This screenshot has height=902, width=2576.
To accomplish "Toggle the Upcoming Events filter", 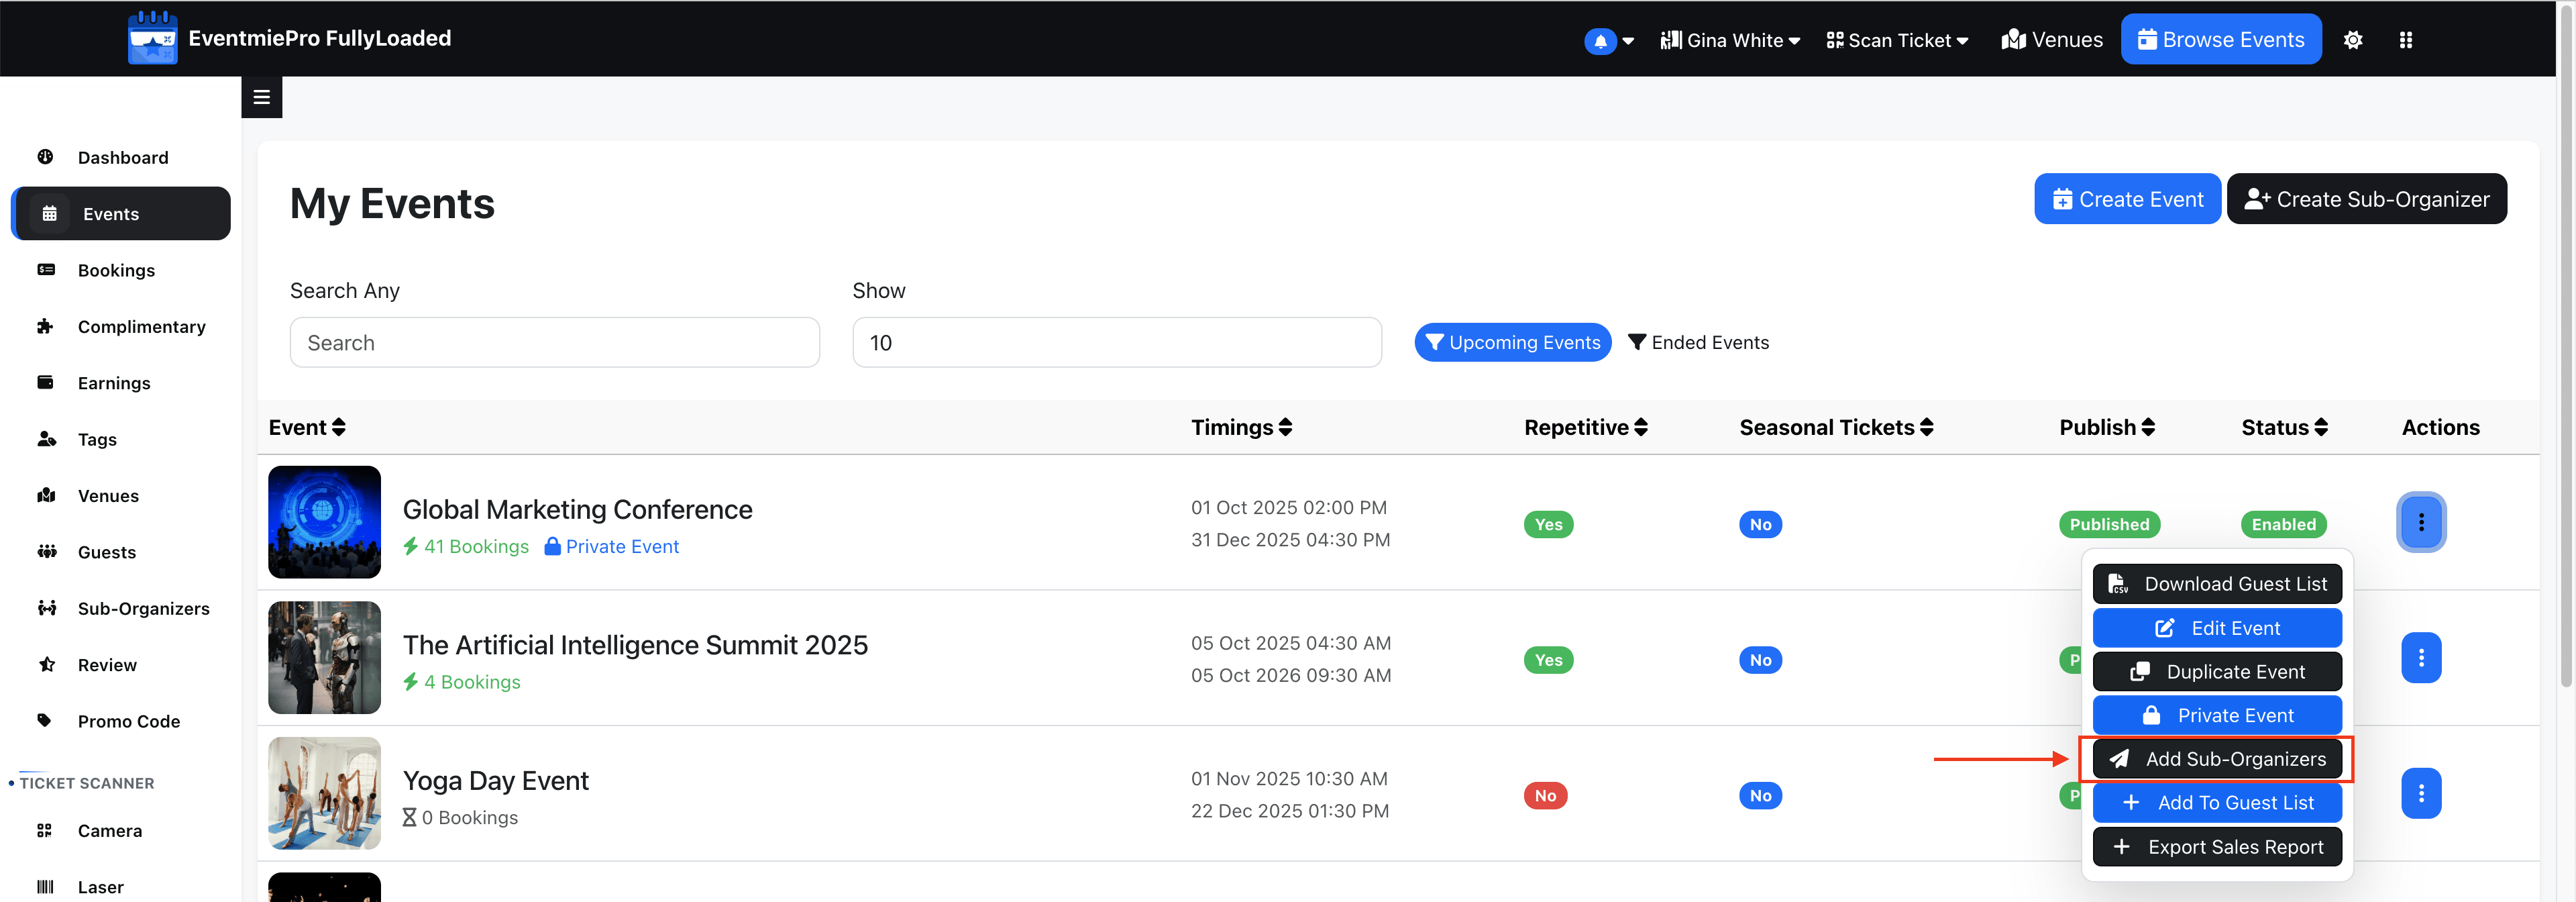I will (1512, 342).
